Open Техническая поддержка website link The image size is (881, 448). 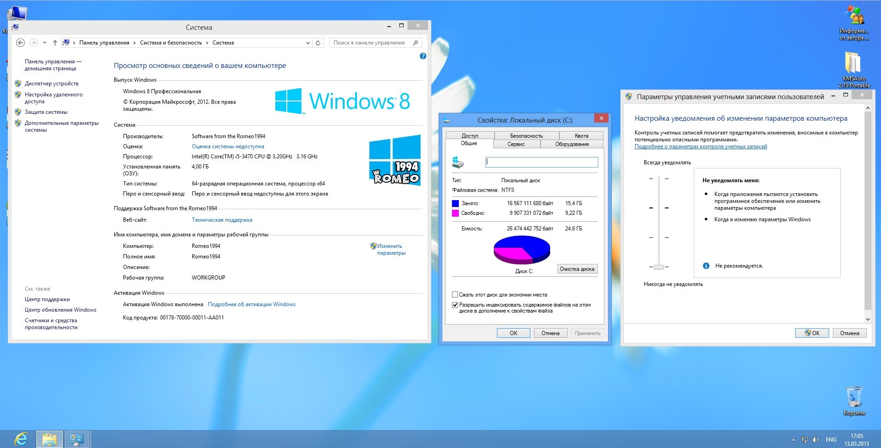point(222,220)
